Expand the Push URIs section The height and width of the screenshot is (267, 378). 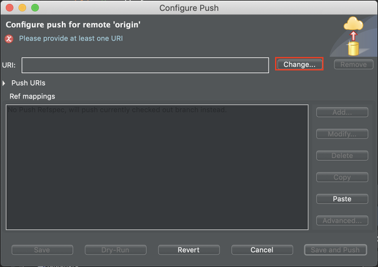tap(4, 84)
